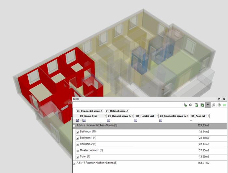Click sigma icon in 01_Name-Type header
This screenshot has height=173, width=228.
coord(105,116)
